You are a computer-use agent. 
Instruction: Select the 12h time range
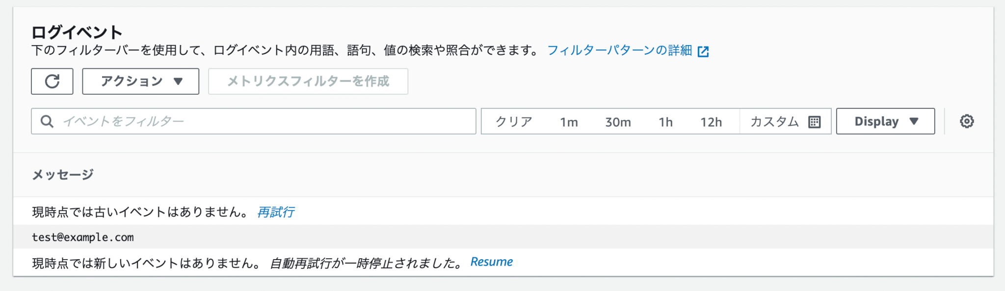(713, 121)
